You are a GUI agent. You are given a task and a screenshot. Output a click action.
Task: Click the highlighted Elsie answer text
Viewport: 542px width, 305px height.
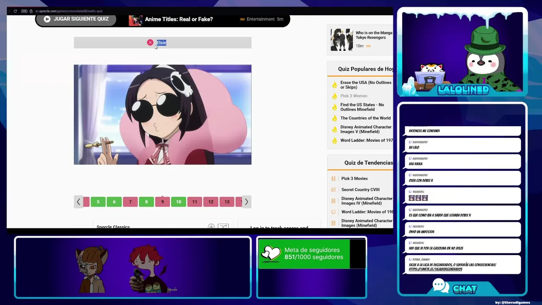(x=161, y=43)
